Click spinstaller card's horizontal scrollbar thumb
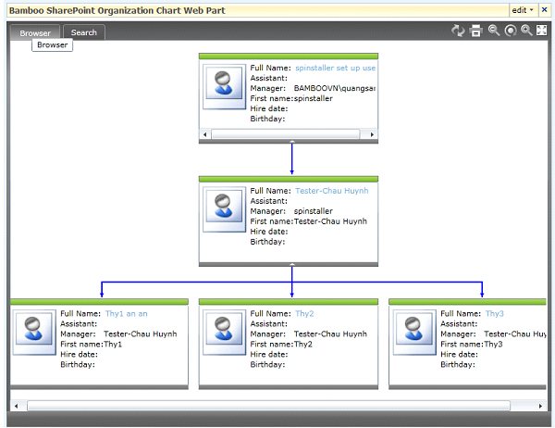Image resolution: width=555 pixels, height=428 pixels. click(285, 134)
